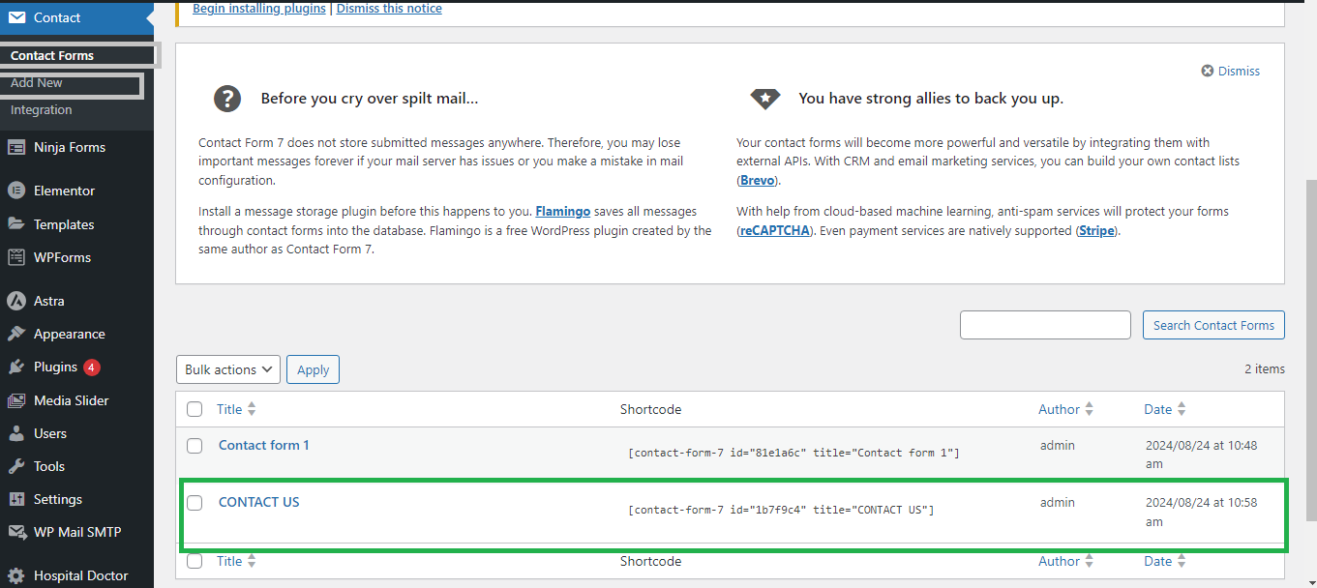Image resolution: width=1317 pixels, height=588 pixels.
Task: Click the WPForms sidebar icon
Action: click(16, 257)
